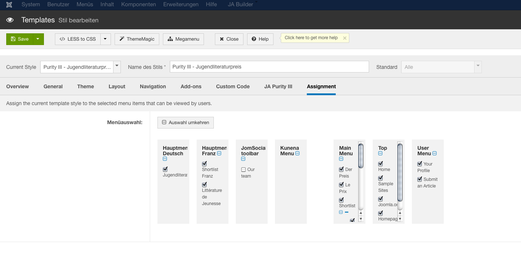This screenshot has width=521, height=275.
Task: Expand the LESS to CSS dropdown arrow
Action: pos(105,39)
